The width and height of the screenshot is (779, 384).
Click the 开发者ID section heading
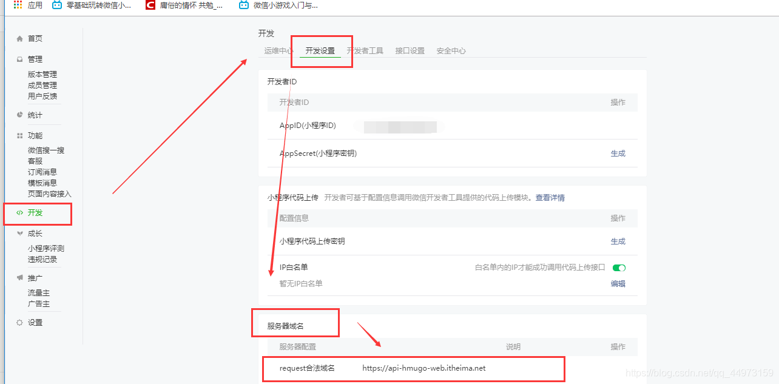click(282, 81)
